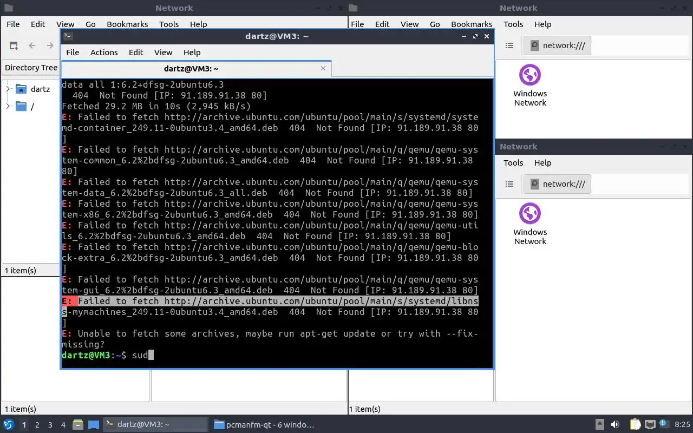Open View menu in top-right Network window

click(409, 24)
